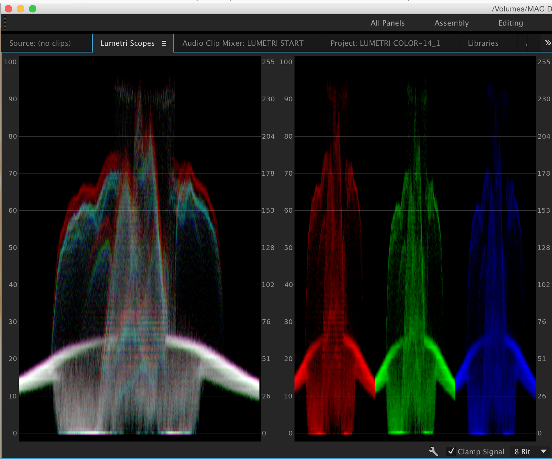
Task: Choose the All Panels workspace
Action: [x=387, y=23]
